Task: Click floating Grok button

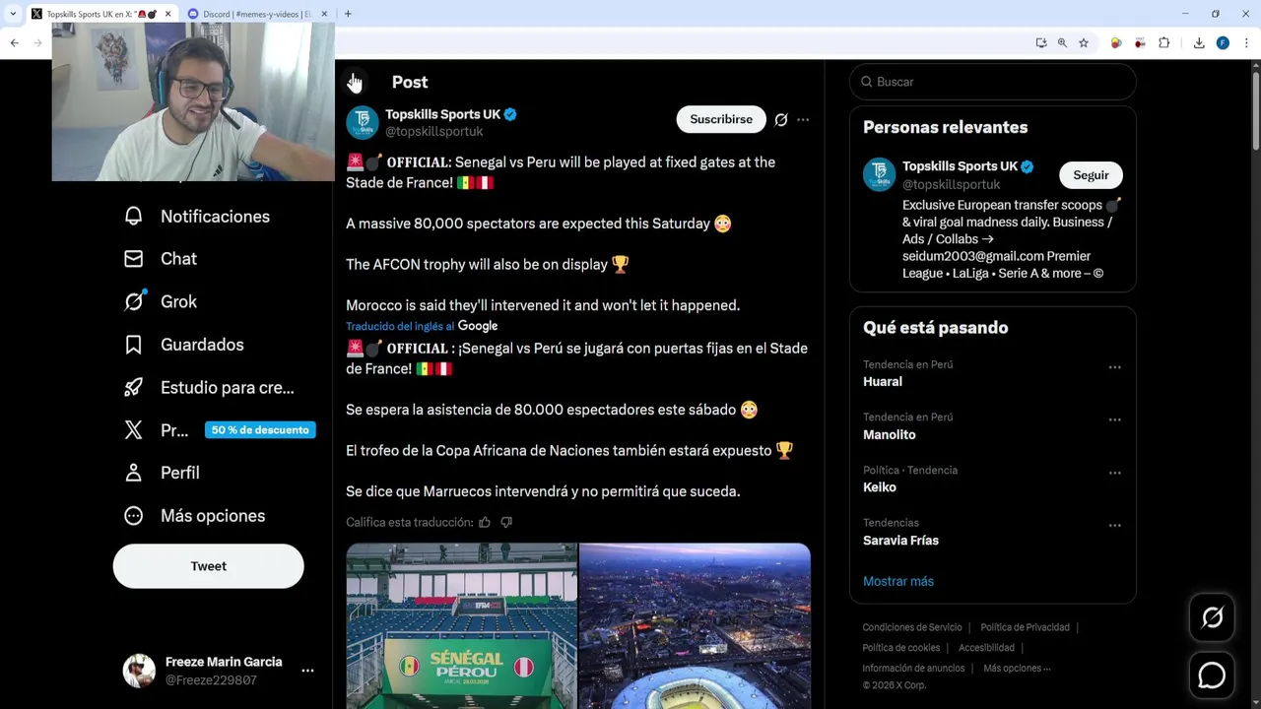Action: (1212, 617)
